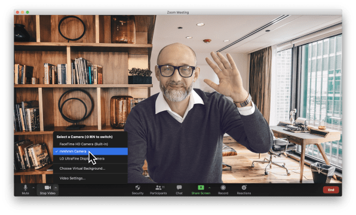Click the Stop Video camera icon
This screenshot has height=215, width=356.
[47, 188]
